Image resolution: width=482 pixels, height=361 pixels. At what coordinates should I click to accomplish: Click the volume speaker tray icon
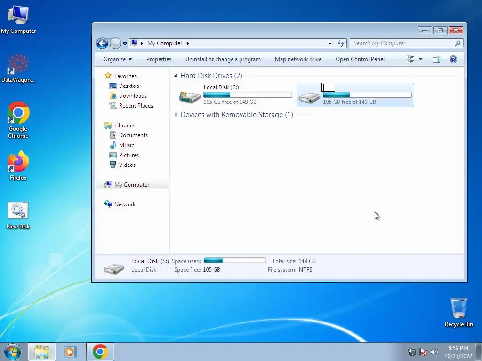pyautogui.click(x=434, y=352)
